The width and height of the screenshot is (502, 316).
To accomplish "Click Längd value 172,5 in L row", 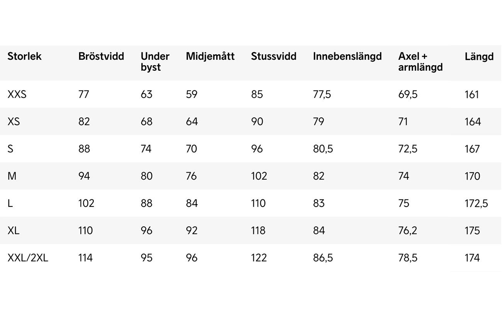I will click(476, 203).
